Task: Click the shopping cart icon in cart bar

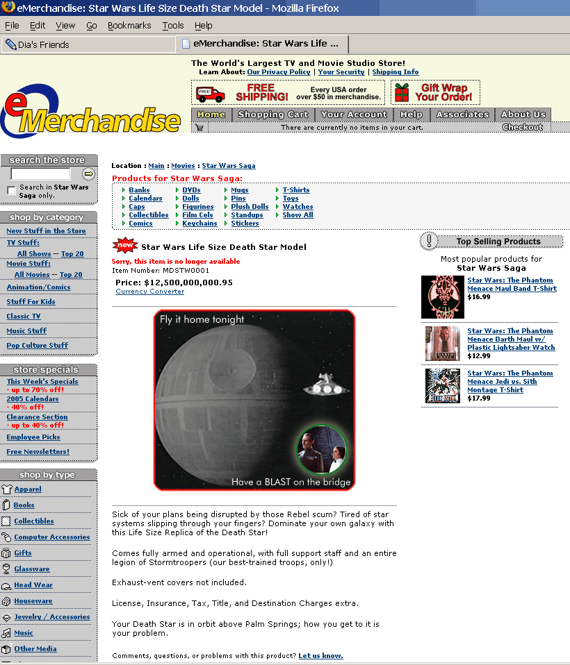Action: pyautogui.click(x=199, y=127)
